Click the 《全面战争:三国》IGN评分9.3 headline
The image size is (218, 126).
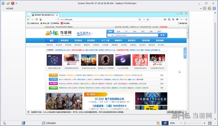(x=109, y=106)
